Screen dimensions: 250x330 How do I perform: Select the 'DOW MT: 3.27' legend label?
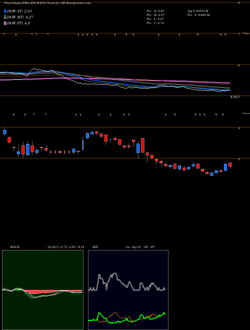[20, 17]
